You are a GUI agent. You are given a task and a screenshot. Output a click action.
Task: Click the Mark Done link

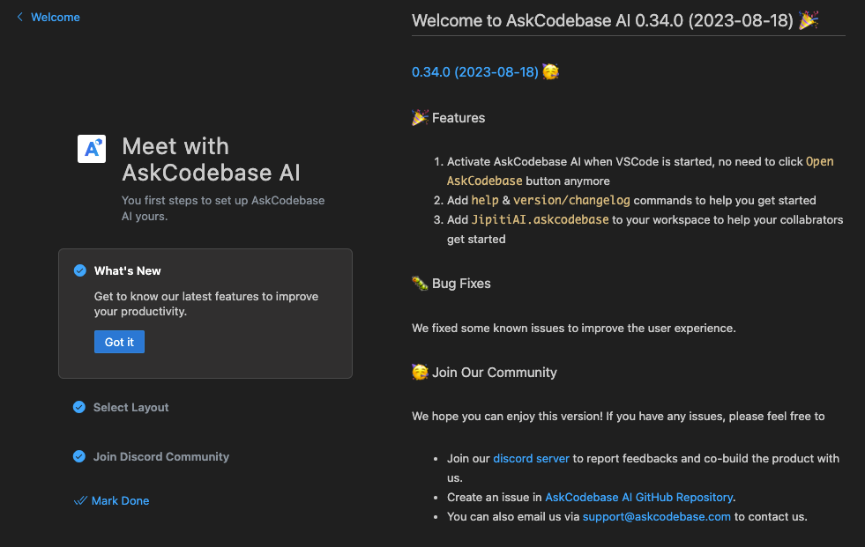[120, 500]
